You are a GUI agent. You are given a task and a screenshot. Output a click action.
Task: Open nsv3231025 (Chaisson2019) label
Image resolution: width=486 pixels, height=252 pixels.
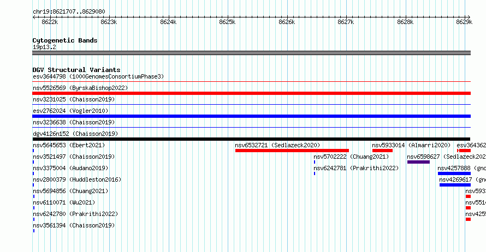click(x=74, y=99)
